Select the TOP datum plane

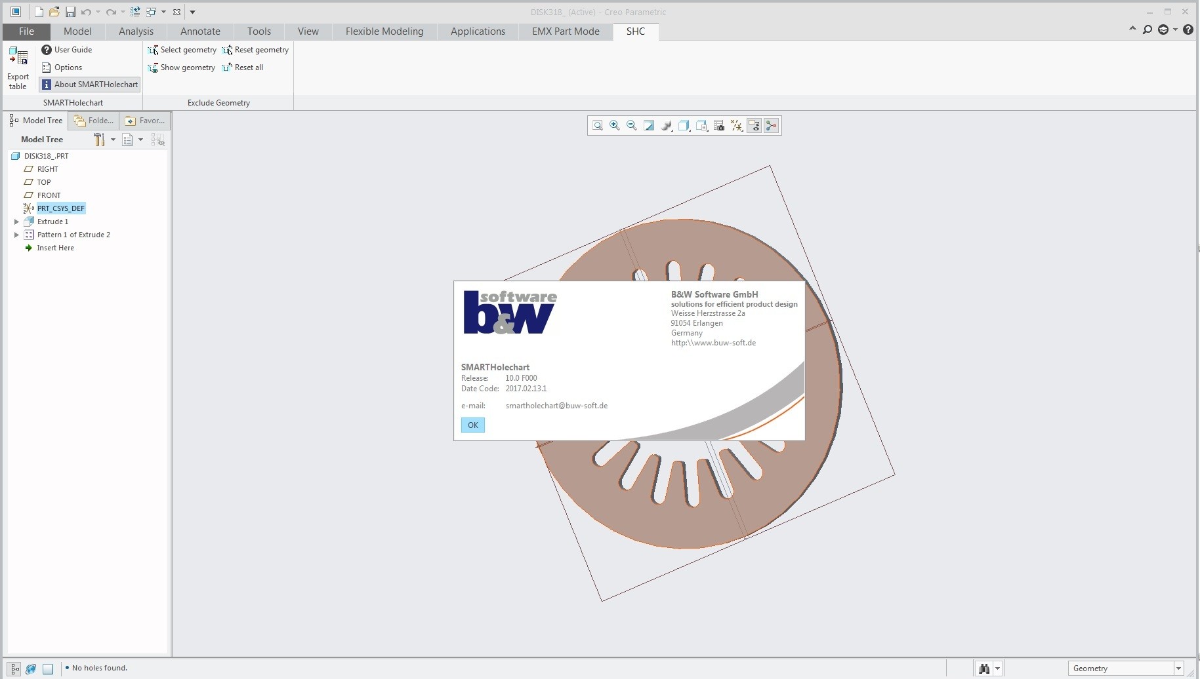(37, 182)
